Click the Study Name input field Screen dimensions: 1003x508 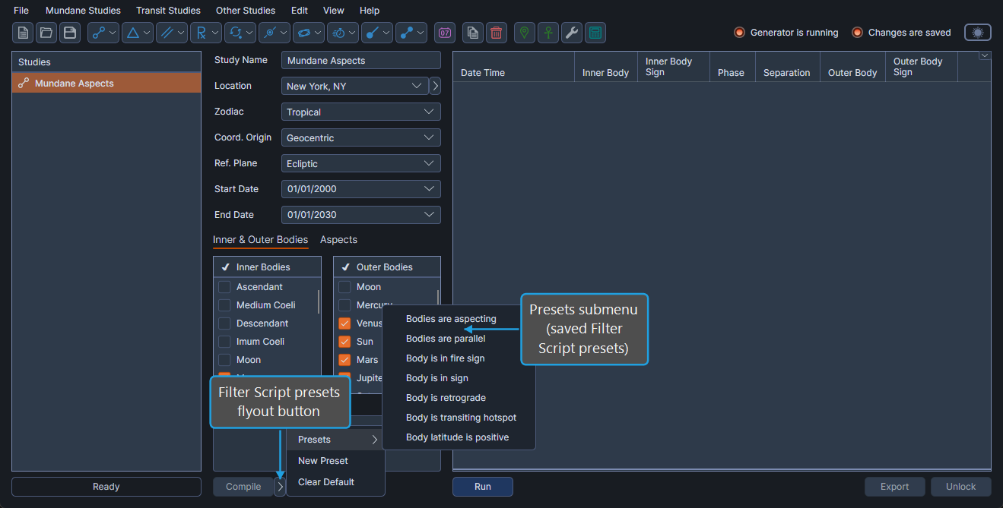[x=361, y=60]
